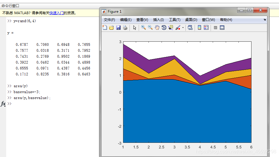Expand the Brush tool color dropdown arrow

coord(183,28)
